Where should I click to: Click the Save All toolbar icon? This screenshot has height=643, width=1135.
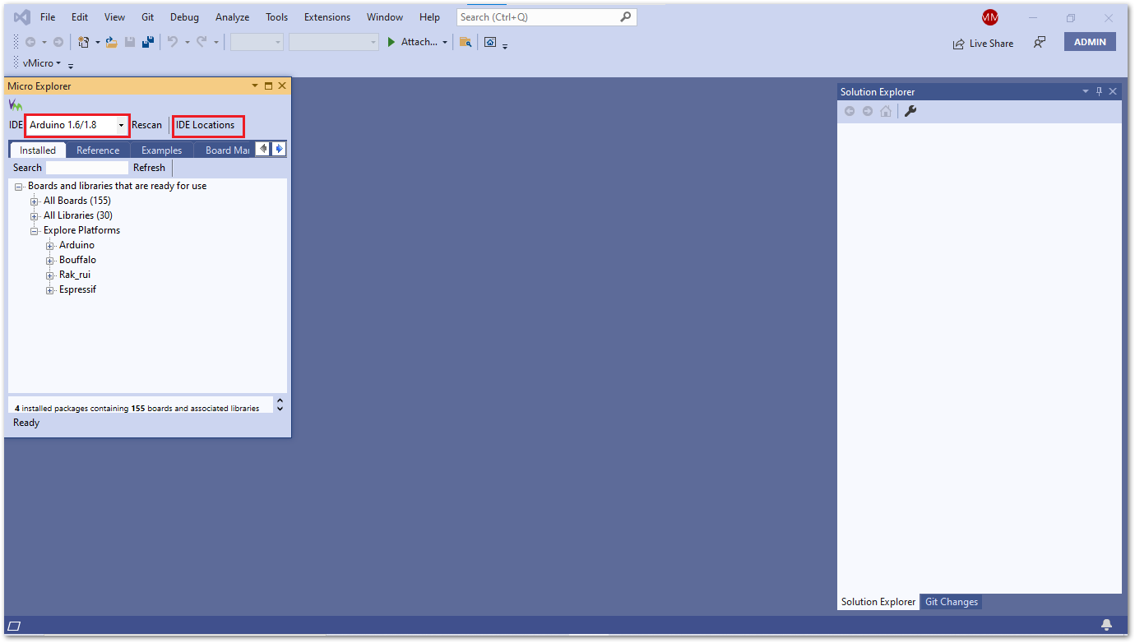point(149,42)
